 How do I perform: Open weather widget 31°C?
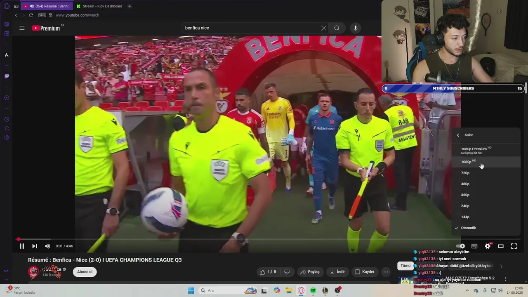[x=20, y=290]
